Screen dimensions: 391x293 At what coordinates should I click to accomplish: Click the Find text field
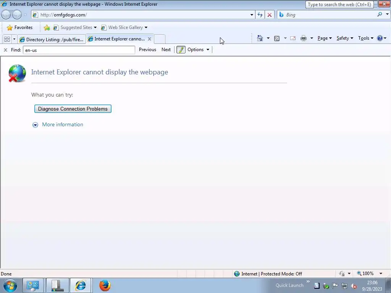point(79,50)
